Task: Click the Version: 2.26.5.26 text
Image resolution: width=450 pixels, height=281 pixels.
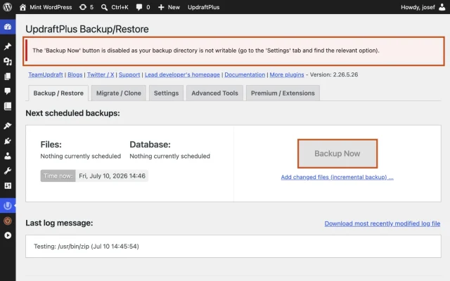Action: (x=334, y=74)
